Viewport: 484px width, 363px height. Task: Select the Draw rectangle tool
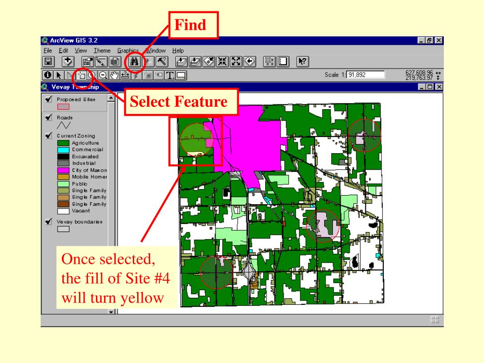(x=181, y=75)
